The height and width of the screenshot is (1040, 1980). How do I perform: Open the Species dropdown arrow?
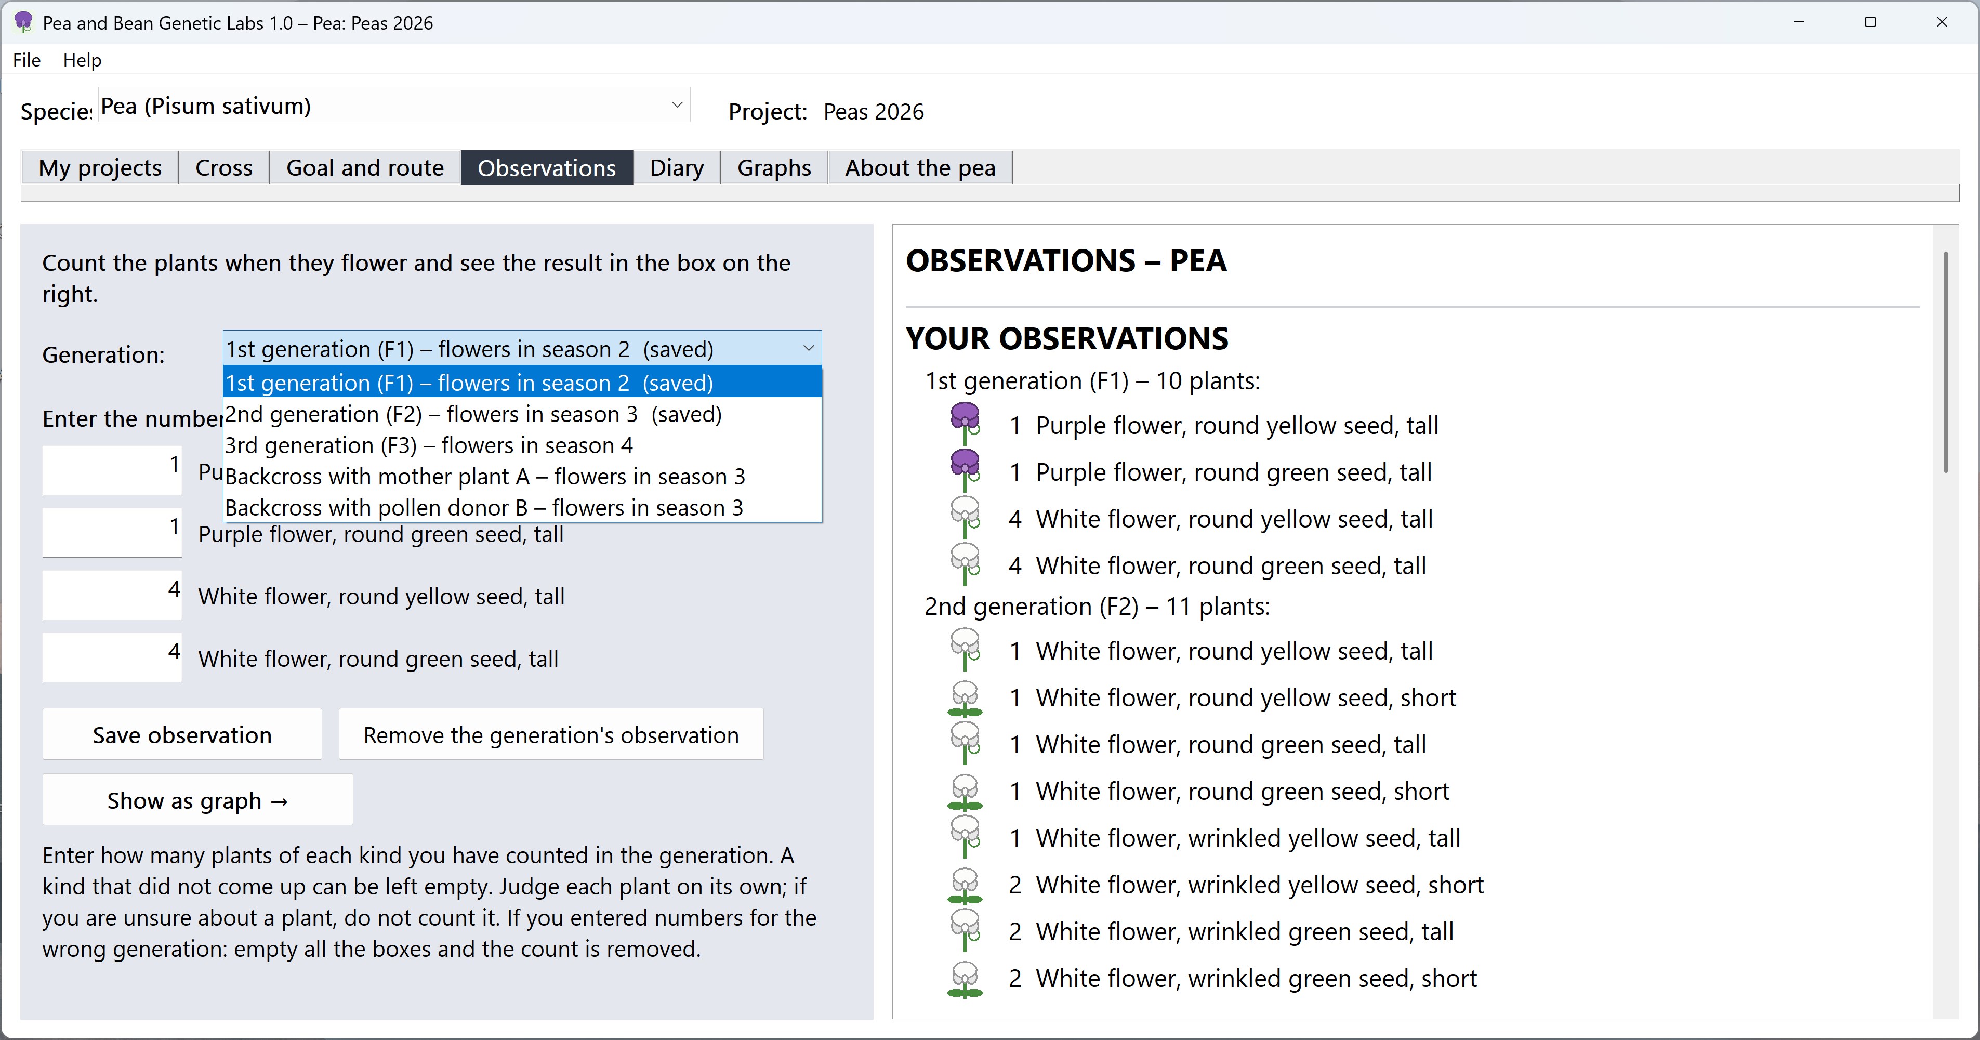click(x=677, y=104)
